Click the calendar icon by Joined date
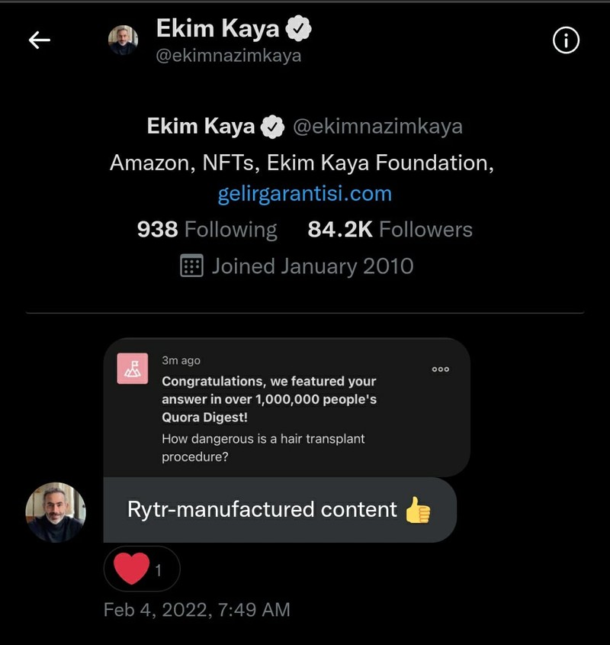 point(191,266)
